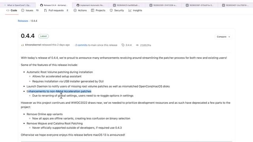Click the Projects table icon
The height and width of the screenshot is (142, 253).
pos(93,10)
